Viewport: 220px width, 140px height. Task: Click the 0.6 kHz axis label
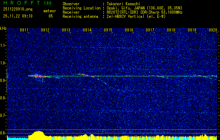3,133
